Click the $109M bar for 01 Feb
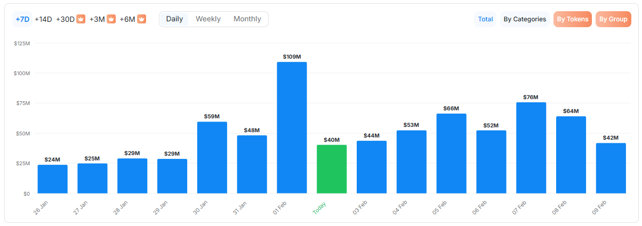This screenshot has height=226, width=642. (x=292, y=128)
